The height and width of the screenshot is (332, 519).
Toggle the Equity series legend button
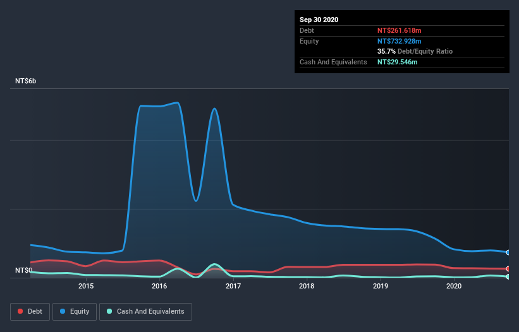75,312
